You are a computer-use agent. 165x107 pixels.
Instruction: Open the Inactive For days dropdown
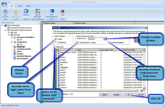(105, 39)
